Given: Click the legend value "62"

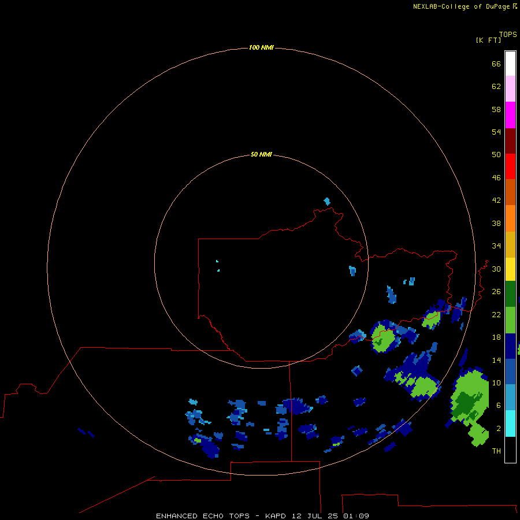Looking at the screenshot, I should (496, 87).
